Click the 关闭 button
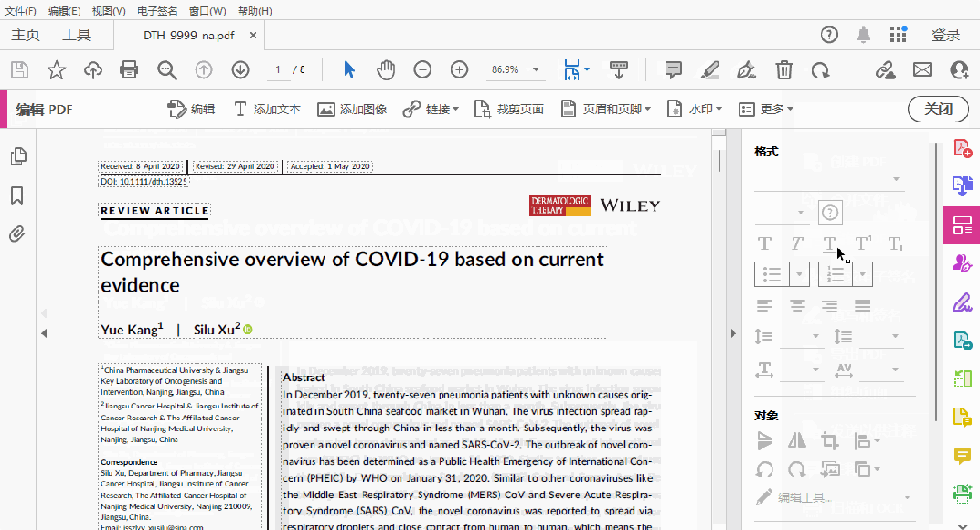The width and height of the screenshot is (980, 530). point(938,110)
